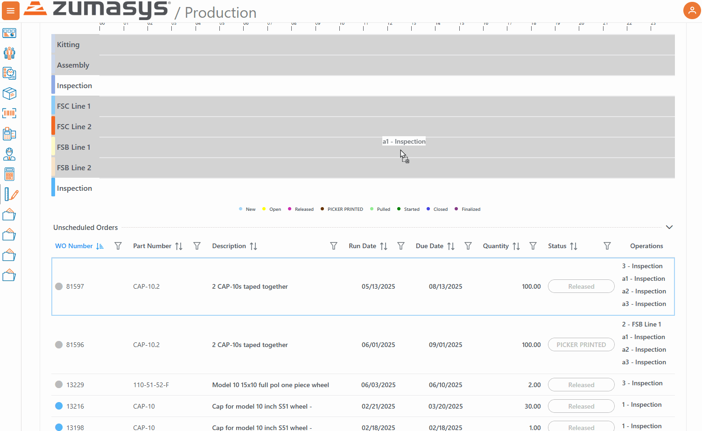Click the Released legend dot above Unscheduled Orders
702x431 pixels.
point(290,209)
